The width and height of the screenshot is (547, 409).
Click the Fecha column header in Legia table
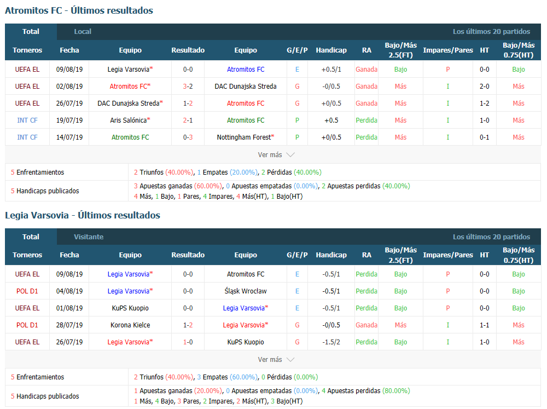[69, 255]
